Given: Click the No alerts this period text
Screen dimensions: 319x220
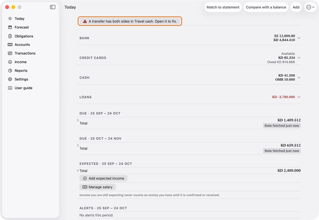Looking at the screenshot, I should [x=97, y=215].
